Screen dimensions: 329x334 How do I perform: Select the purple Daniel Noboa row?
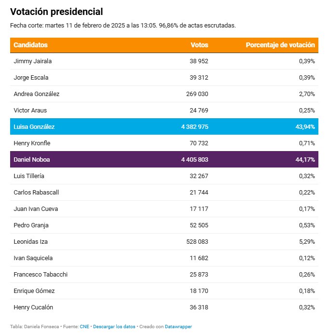(164, 159)
